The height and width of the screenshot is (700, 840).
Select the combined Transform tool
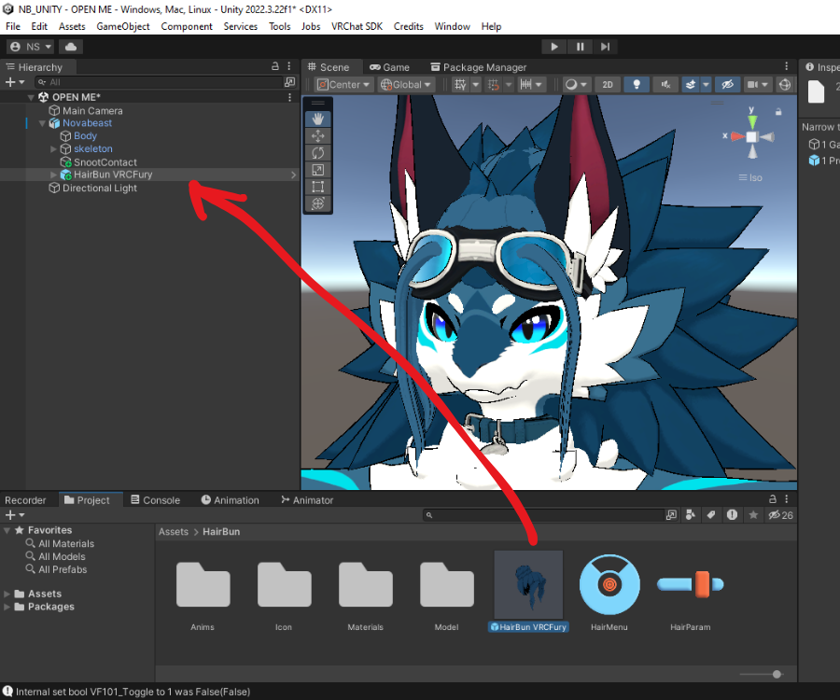click(x=317, y=203)
